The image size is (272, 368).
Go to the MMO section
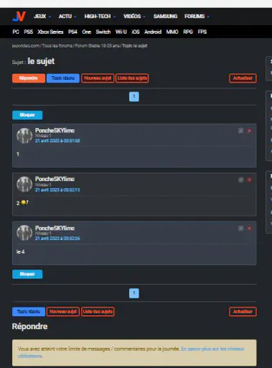[172, 32]
